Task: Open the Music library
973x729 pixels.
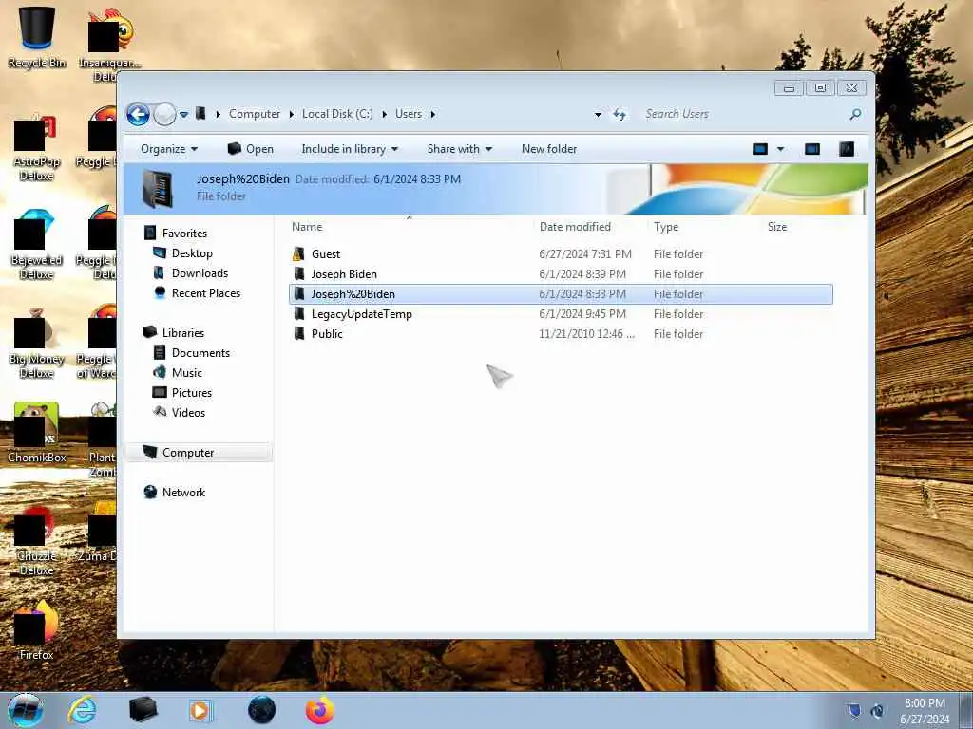Action: (187, 372)
